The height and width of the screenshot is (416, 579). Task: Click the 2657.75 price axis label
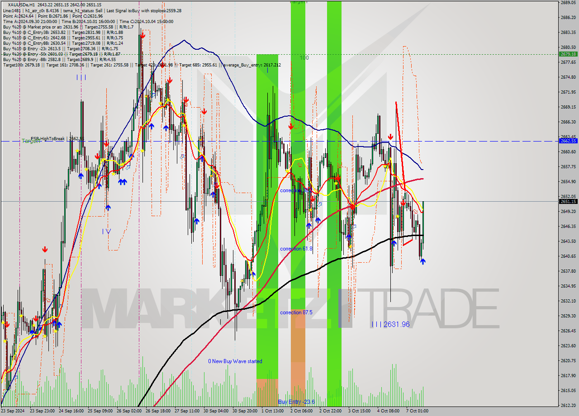tap(568, 166)
